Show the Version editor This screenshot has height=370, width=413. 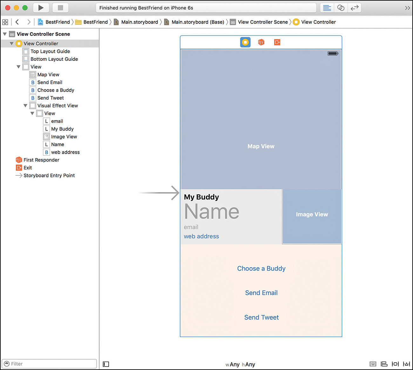tap(355, 8)
